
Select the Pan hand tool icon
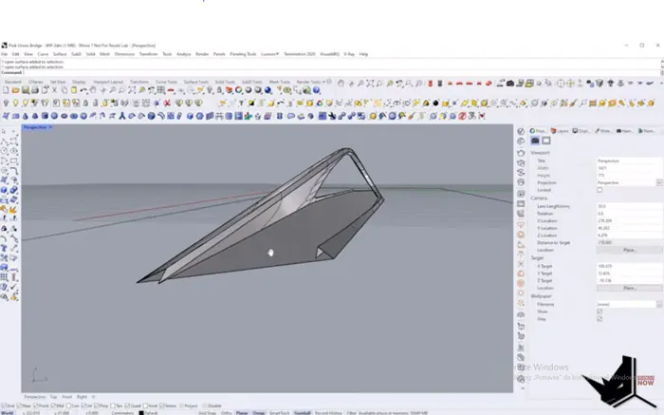[x=93, y=90]
